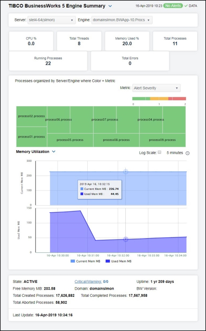Open the Engine dropdown domainslmon.BWApp-10.Procs

122,20
